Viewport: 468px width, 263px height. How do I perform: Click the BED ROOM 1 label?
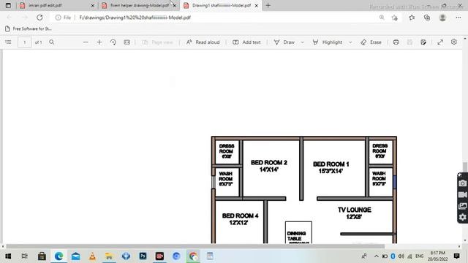click(x=331, y=164)
